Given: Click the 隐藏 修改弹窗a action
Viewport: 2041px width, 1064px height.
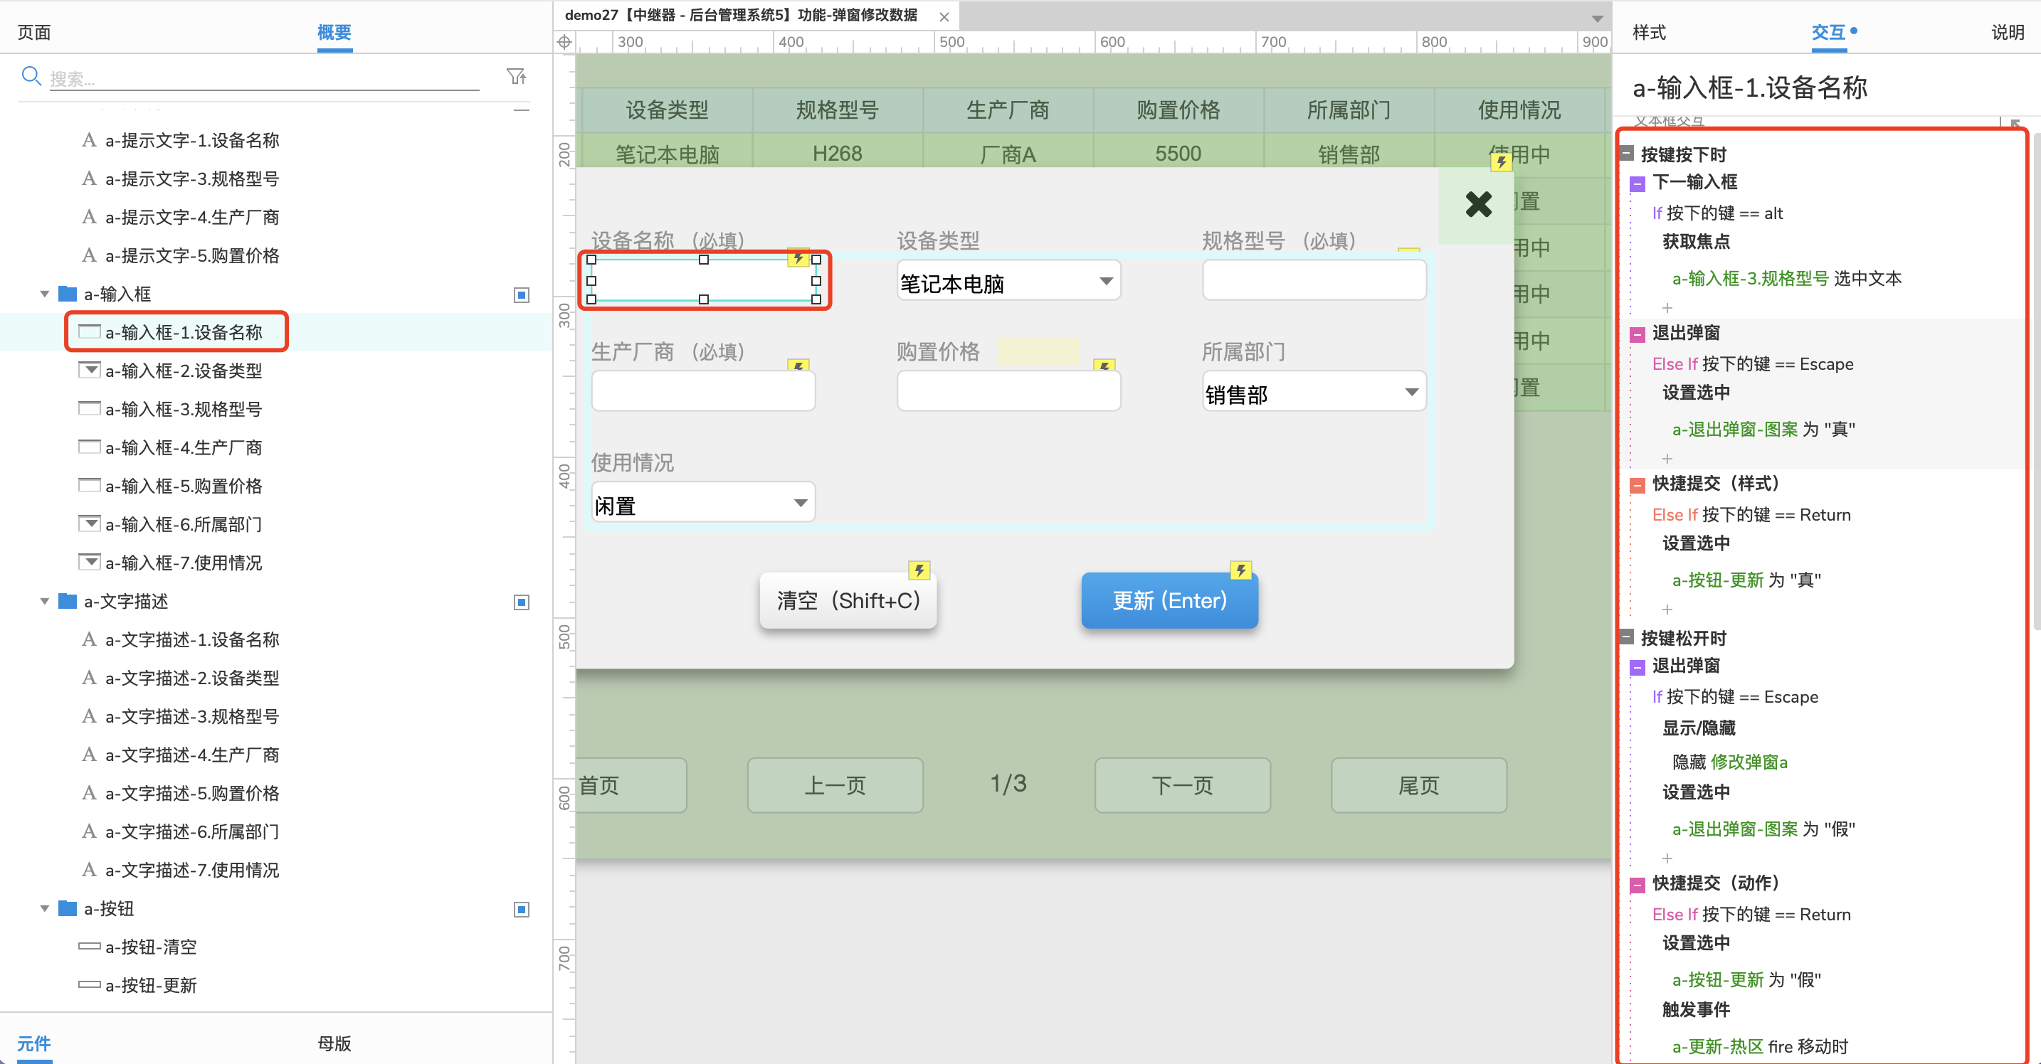Looking at the screenshot, I should tap(1729, 762).
